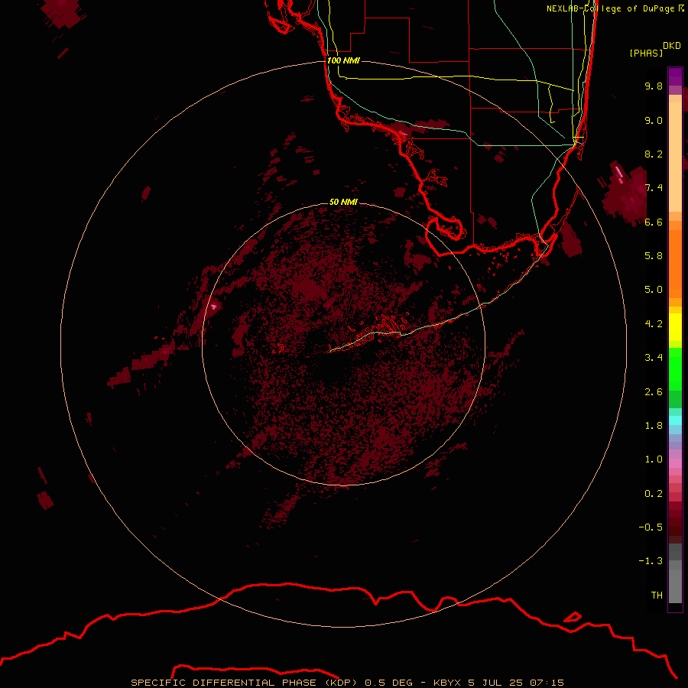Click the TH label on the color scale
Screen dimensions: 688x688
pyautogui.click(x=657, y=596)
